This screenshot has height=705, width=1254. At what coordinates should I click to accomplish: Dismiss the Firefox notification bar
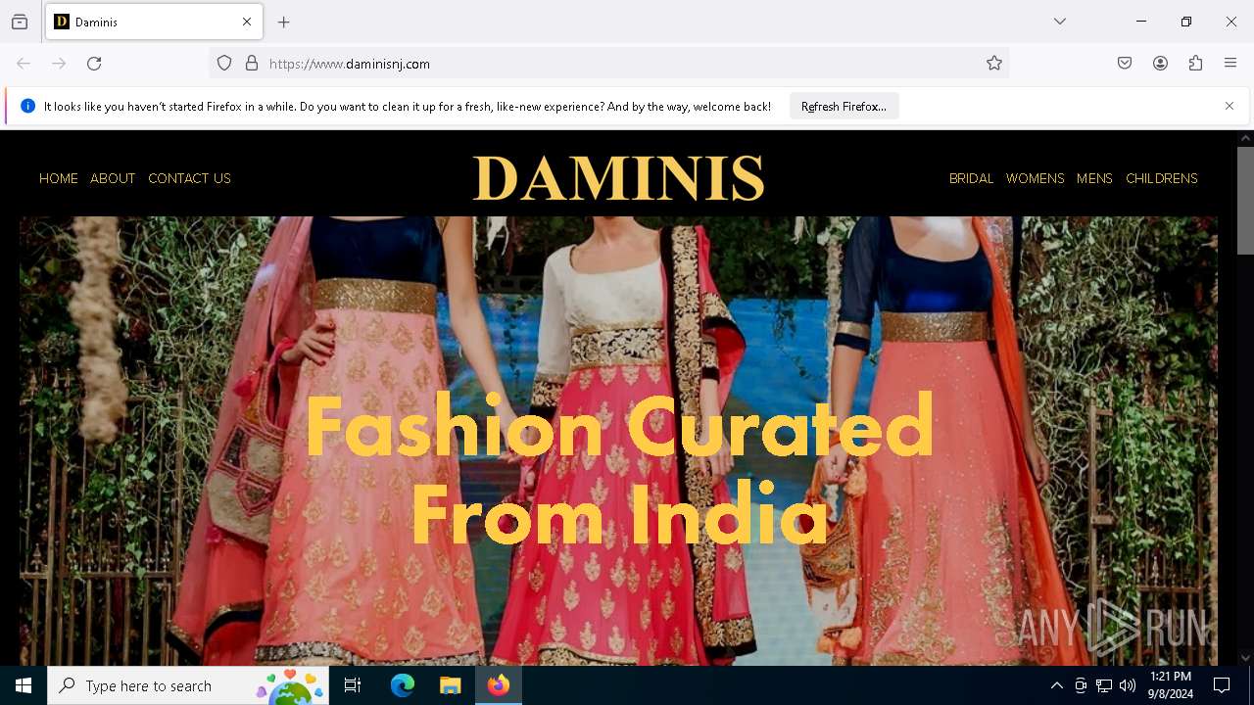1230,106
